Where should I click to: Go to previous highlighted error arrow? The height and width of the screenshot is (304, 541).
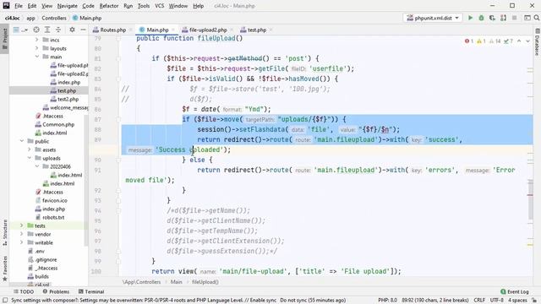tap(519, 41)
